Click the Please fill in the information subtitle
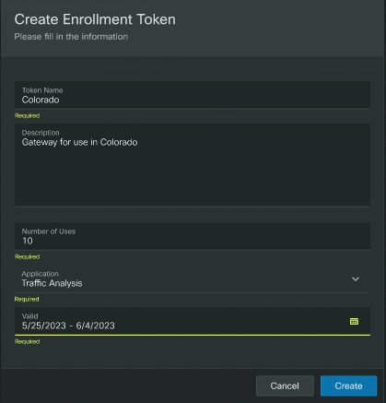 tap(71, 37)
